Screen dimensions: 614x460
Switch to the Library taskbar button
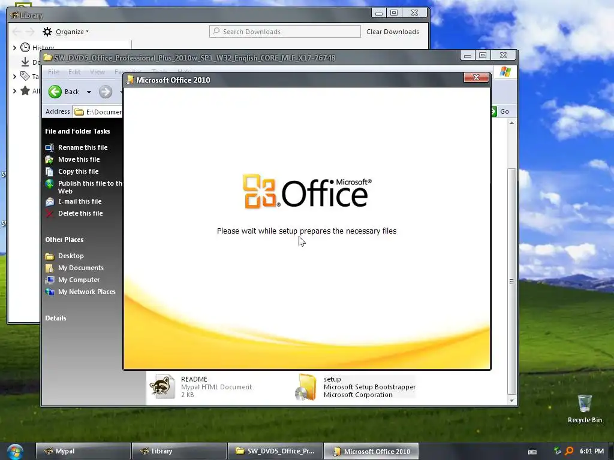(x=179, y=452)
